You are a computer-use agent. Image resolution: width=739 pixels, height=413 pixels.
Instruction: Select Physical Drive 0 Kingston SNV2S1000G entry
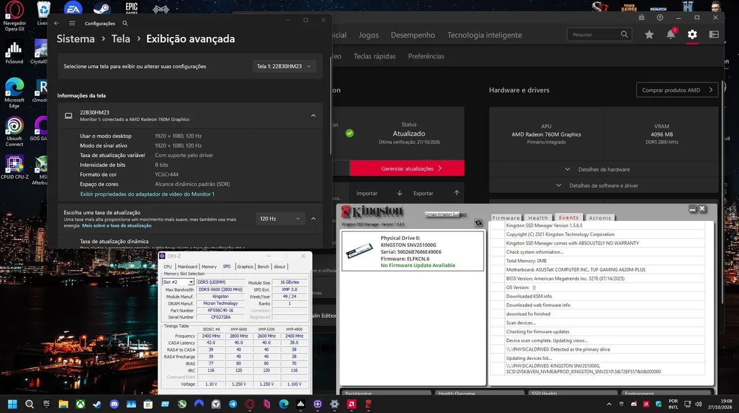[413, 251]
